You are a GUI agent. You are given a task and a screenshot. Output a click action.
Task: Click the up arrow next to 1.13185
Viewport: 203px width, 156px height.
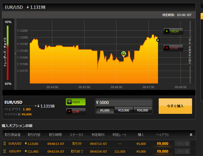pos(26,143)
